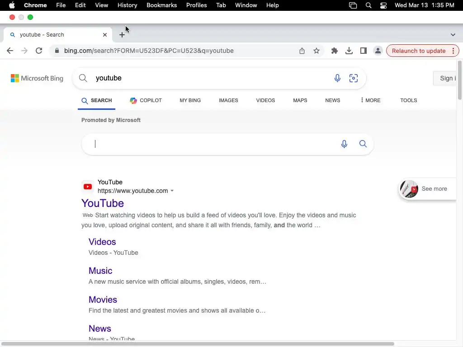This screenshot has height=347, width=463.
Task: Click the See more card
Action: tap(427, 189)
